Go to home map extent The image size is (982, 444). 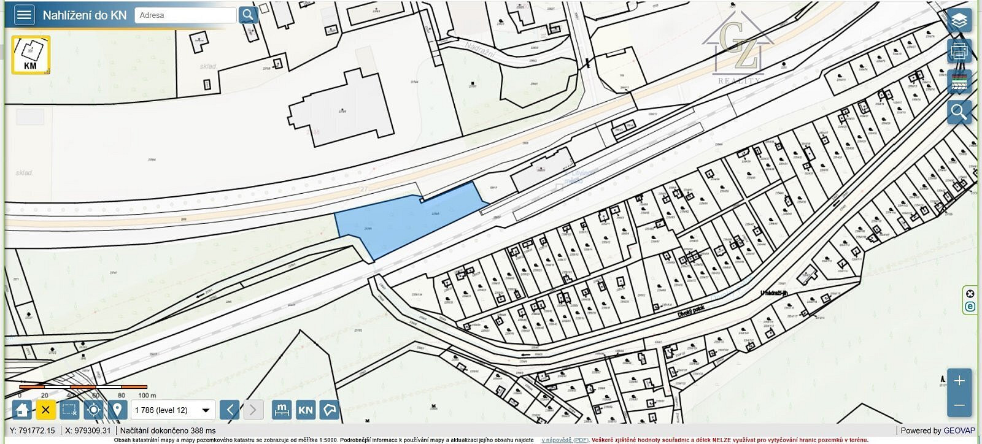tap(22, 410)
